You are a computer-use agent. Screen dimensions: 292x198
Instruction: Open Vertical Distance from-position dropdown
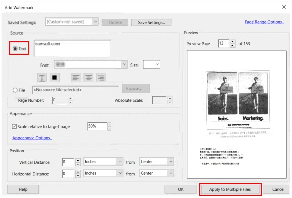[171, 162]
